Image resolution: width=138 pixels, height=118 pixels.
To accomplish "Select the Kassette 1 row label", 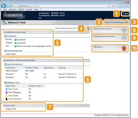I will 10,74.
